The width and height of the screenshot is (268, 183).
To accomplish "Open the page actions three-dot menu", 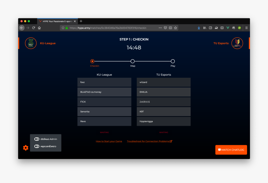I will (160, 28).
